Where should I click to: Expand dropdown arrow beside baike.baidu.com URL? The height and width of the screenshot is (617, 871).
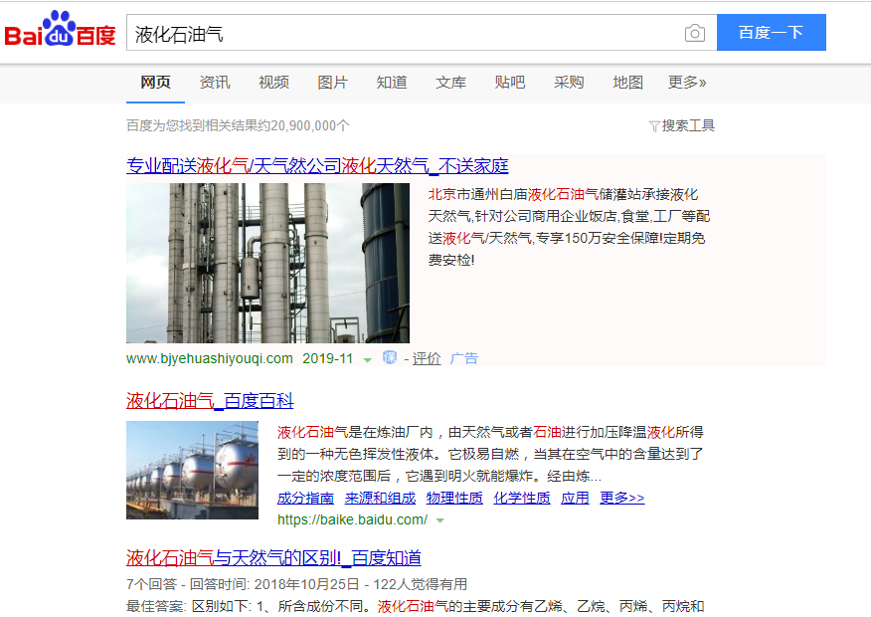pyautogui.click(x=439, y=520)
